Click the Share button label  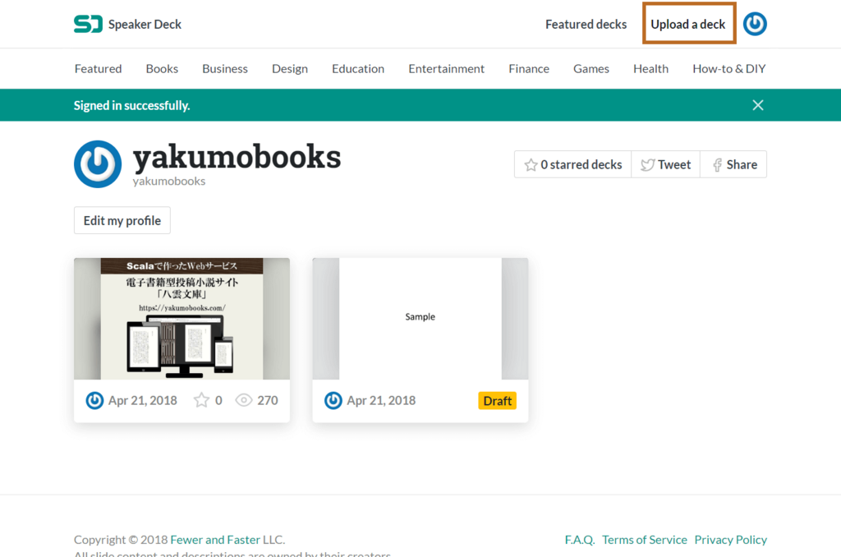(x=742, y=165)
